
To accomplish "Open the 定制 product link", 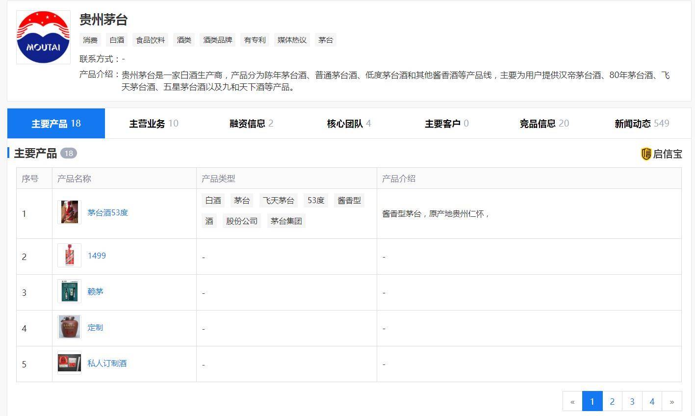I will click(95, 327).
